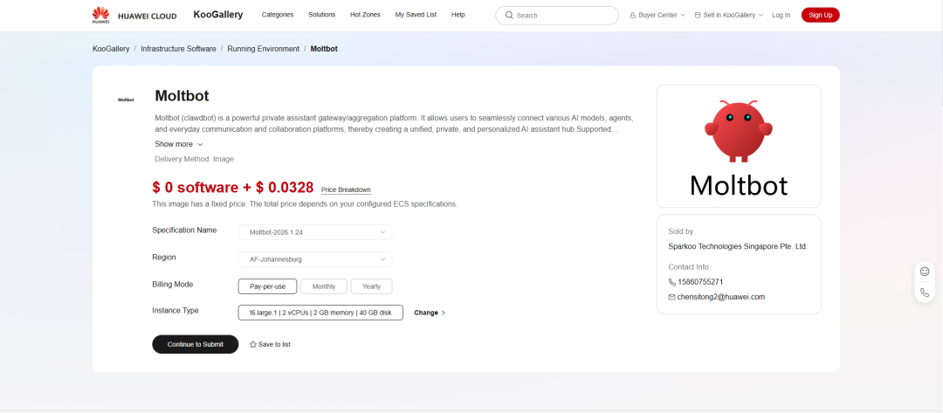Click the search magnifier icon
Viewport: 943px width, 413px height.
click(x=509, y=15)
